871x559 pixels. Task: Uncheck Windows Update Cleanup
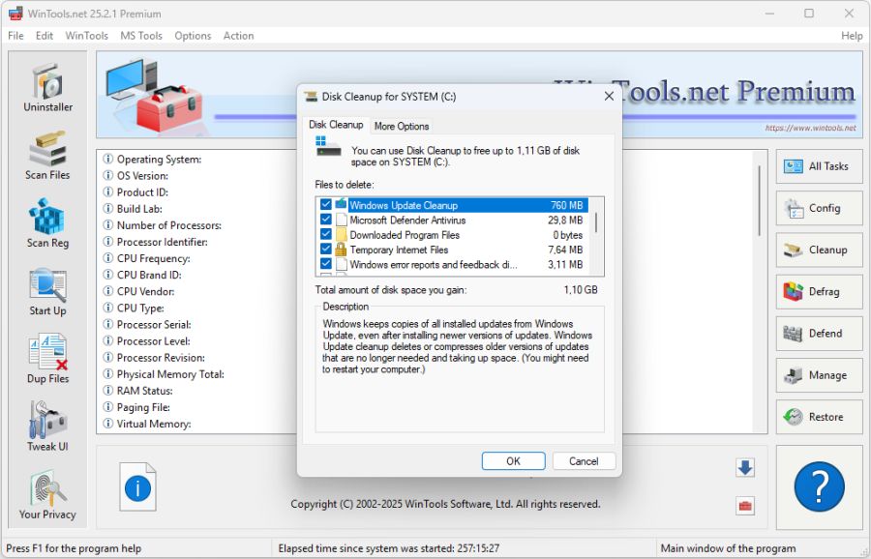click(x=325, y=205)
